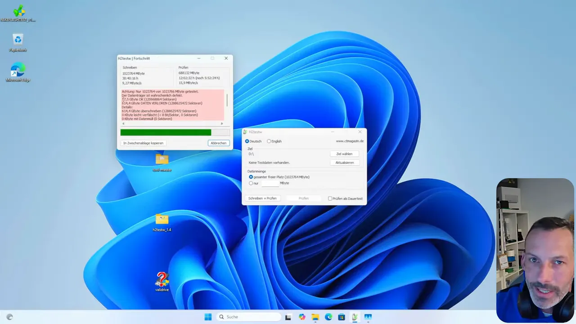Open the www.ctmagazin.de link
The width and height of the screenshot is (576, 324).
[350, 141]
